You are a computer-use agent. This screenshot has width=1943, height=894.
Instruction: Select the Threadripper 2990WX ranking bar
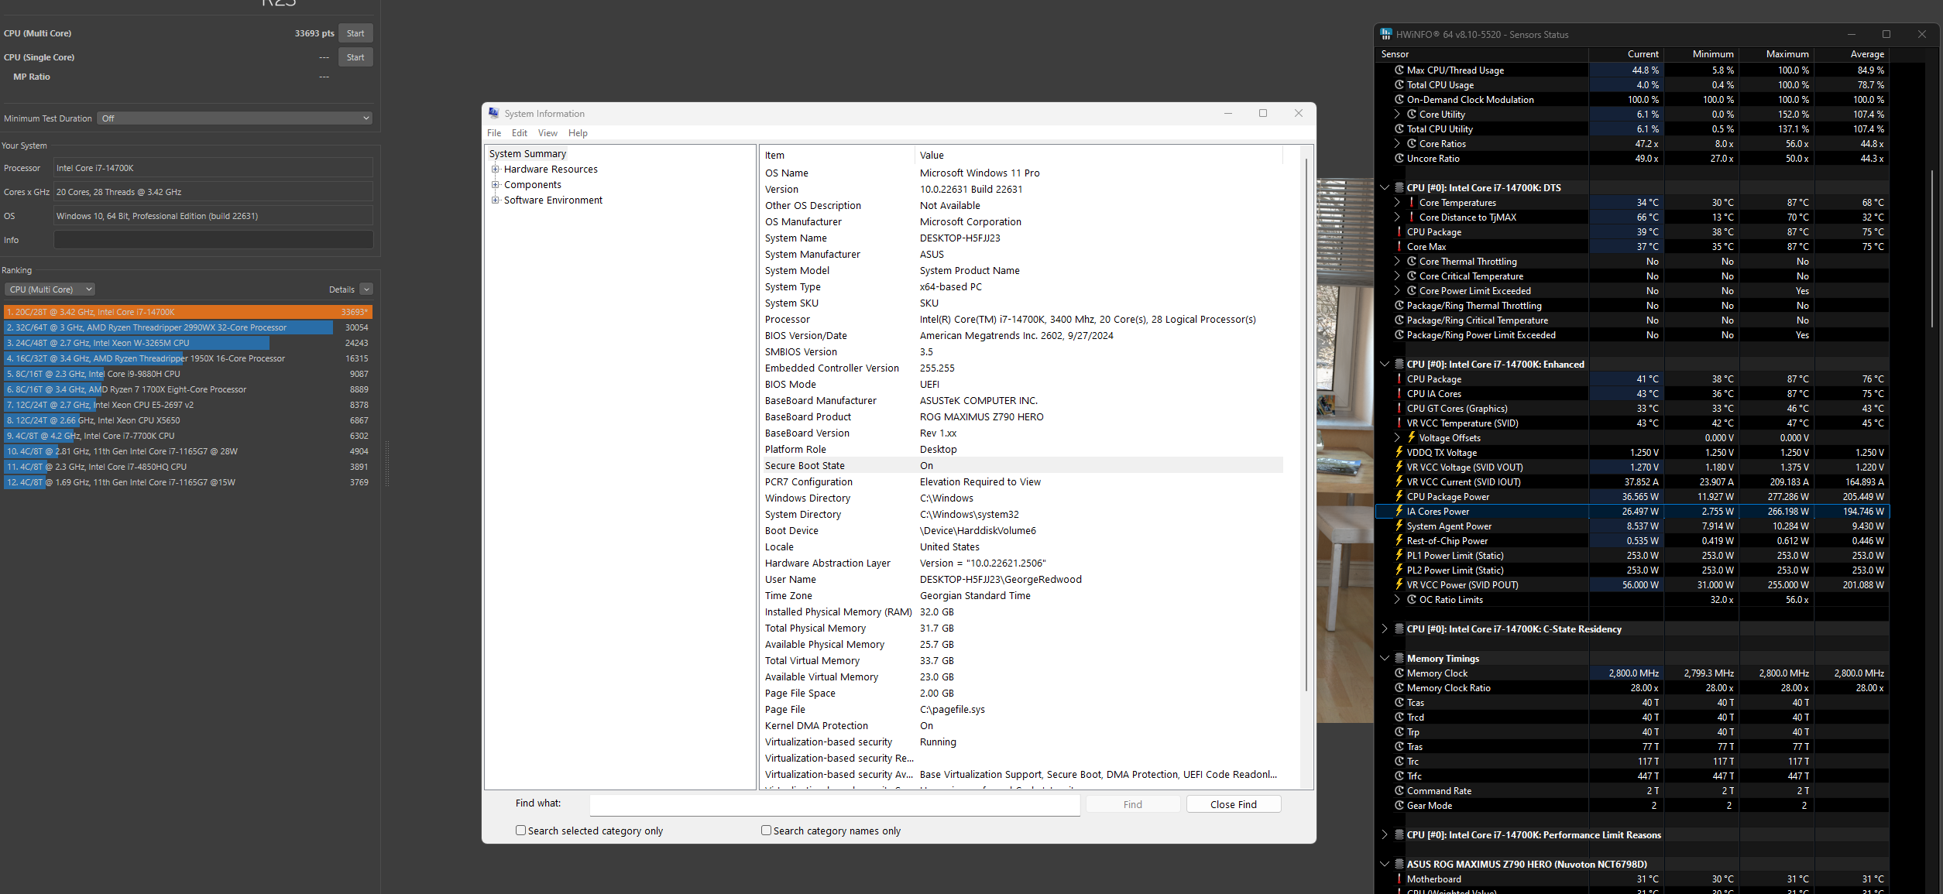(x=188, y=327)
